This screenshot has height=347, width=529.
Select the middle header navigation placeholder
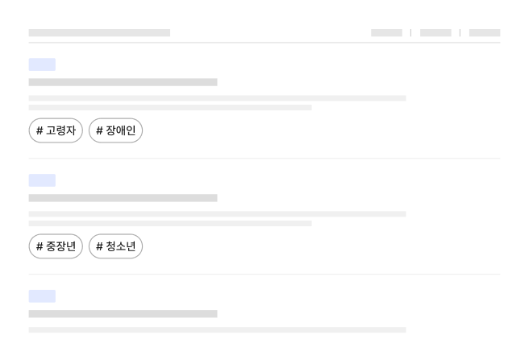pyautogui.click(x=435, y=33)
